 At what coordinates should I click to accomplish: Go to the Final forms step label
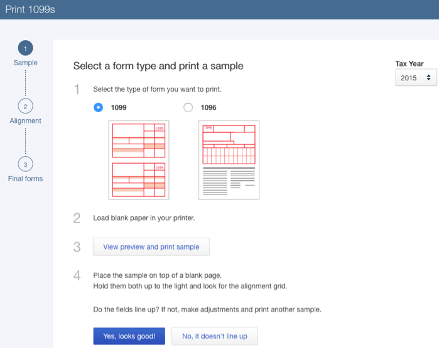coord(25,179)
